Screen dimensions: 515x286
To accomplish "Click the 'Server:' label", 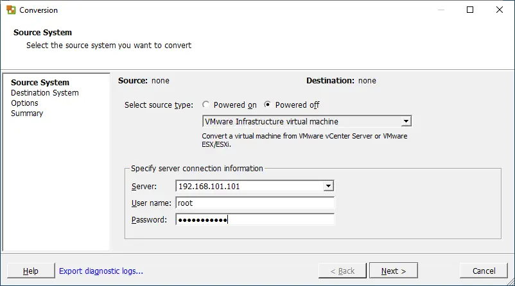I will tap(144, 187).
